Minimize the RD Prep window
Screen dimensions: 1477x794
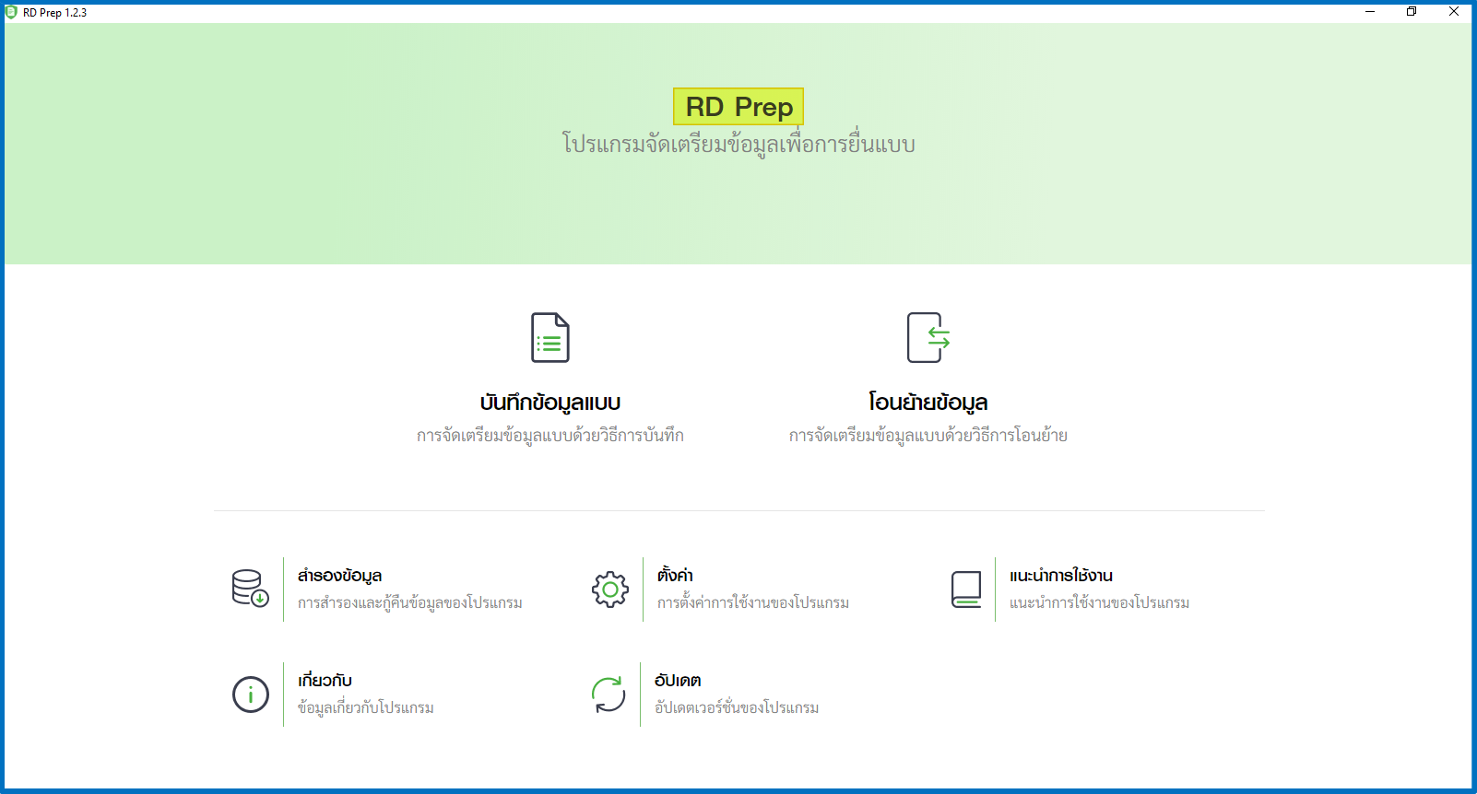click(1370, 12)
